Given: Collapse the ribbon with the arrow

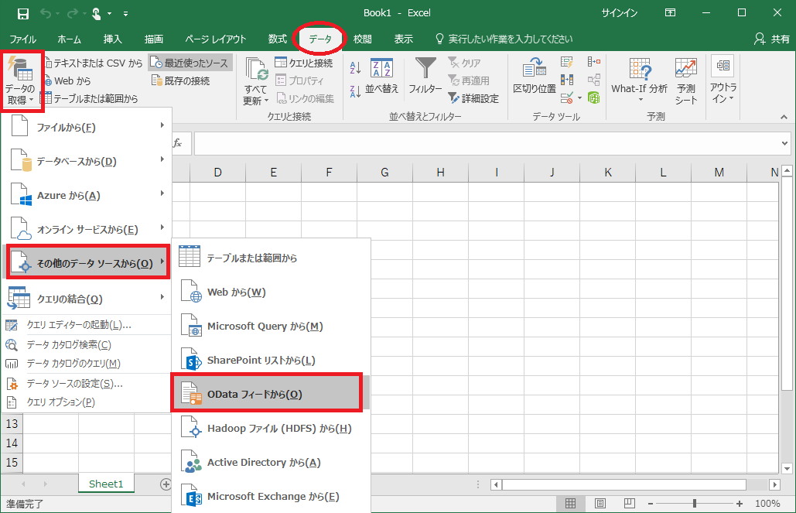Looking at the screenshot, I should point(784,117).
